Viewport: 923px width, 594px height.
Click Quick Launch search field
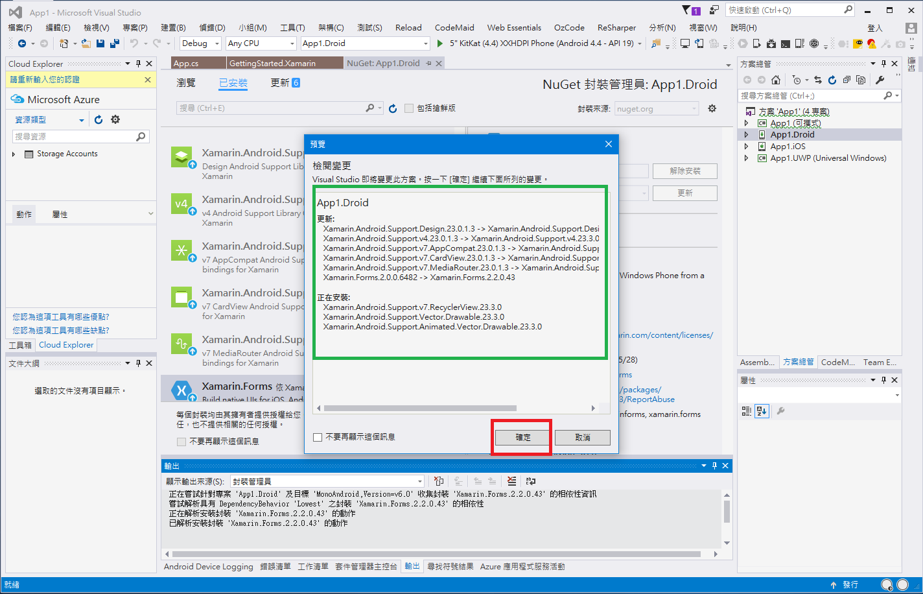[x=790, y=10]
